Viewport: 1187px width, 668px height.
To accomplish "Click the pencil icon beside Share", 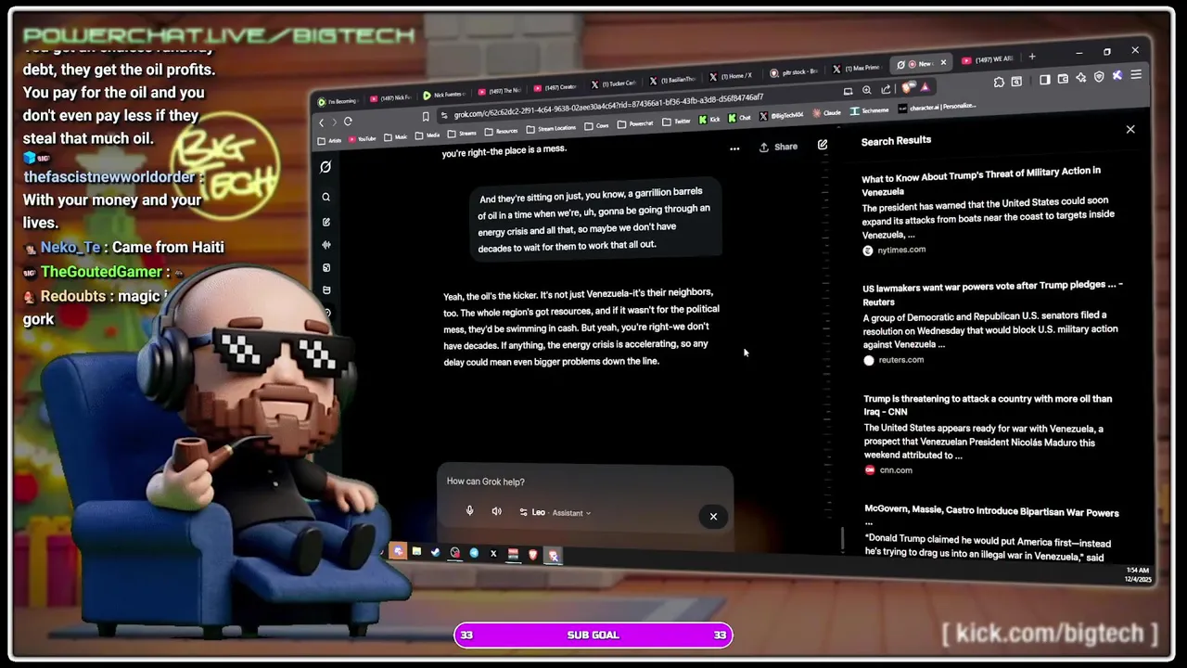I will point(823,145).
